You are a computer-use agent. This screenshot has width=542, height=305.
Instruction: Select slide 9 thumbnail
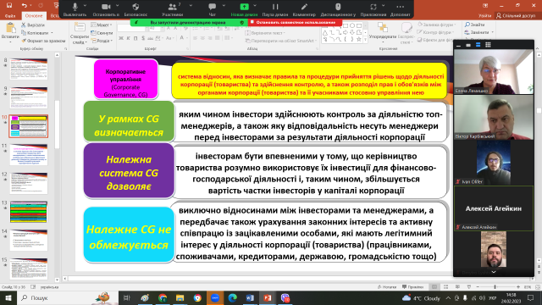click(29, 97)
